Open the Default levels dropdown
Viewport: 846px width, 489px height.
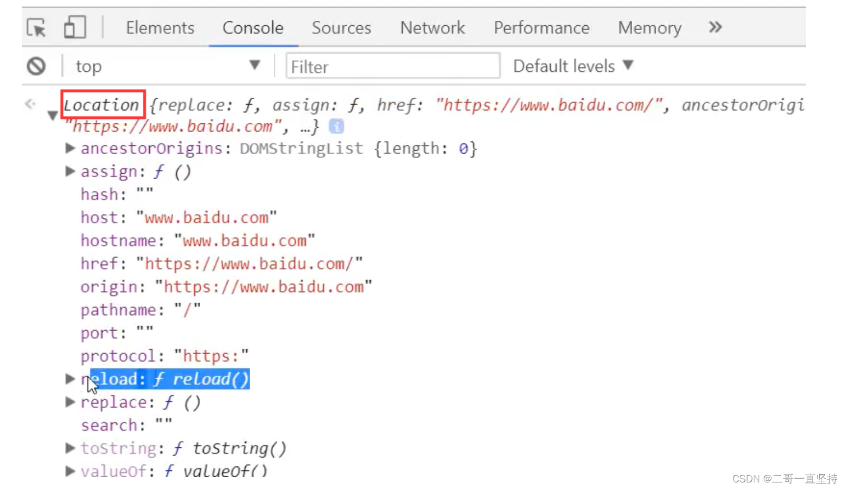pos(573,66)
